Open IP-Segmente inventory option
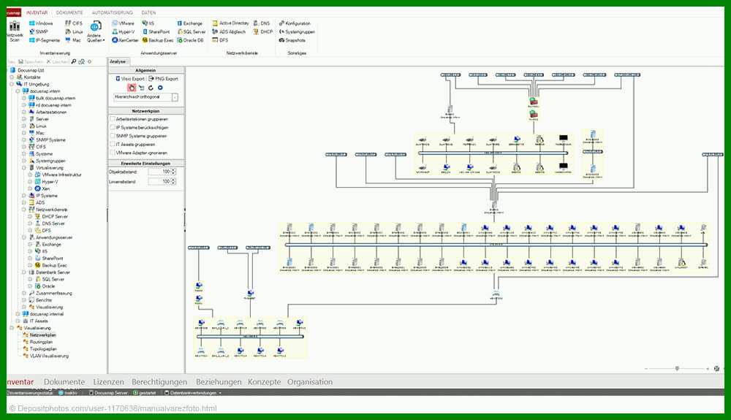 click(x=45, y=40)
